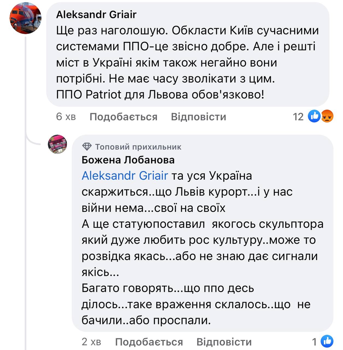Open the 12 reactions count
This screenshot has width=343, height=350.
tap(298, 117)
